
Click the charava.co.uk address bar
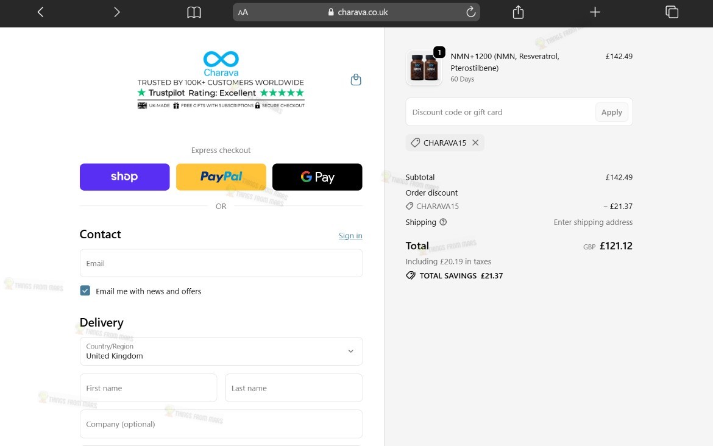[x=357, y=12]
